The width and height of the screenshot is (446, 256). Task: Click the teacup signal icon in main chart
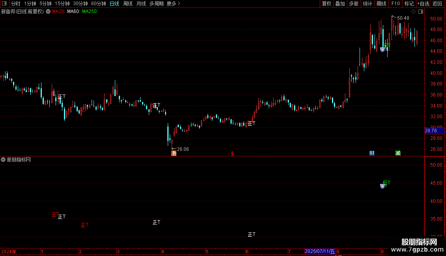(382, 50)
